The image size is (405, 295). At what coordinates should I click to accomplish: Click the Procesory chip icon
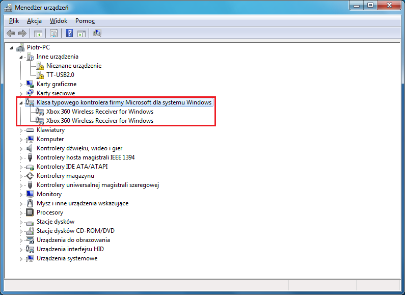30,212
